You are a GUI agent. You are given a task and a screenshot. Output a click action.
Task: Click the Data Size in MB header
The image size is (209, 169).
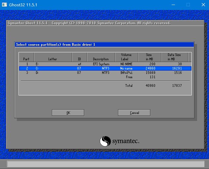click(x=174, y=57)
